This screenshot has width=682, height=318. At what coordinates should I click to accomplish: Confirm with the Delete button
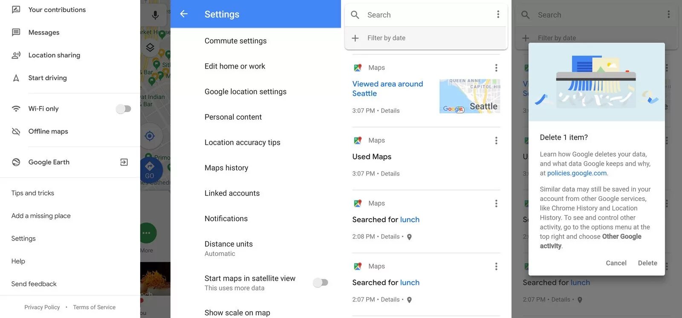click(647, 263)
